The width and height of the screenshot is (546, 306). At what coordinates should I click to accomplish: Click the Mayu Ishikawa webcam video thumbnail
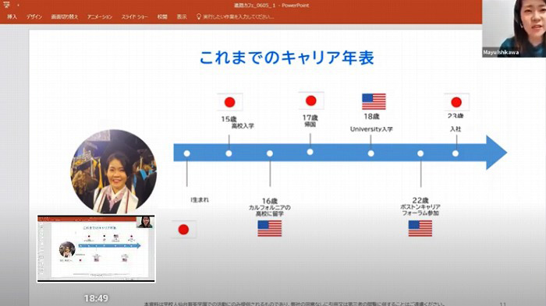click(514, 29)
